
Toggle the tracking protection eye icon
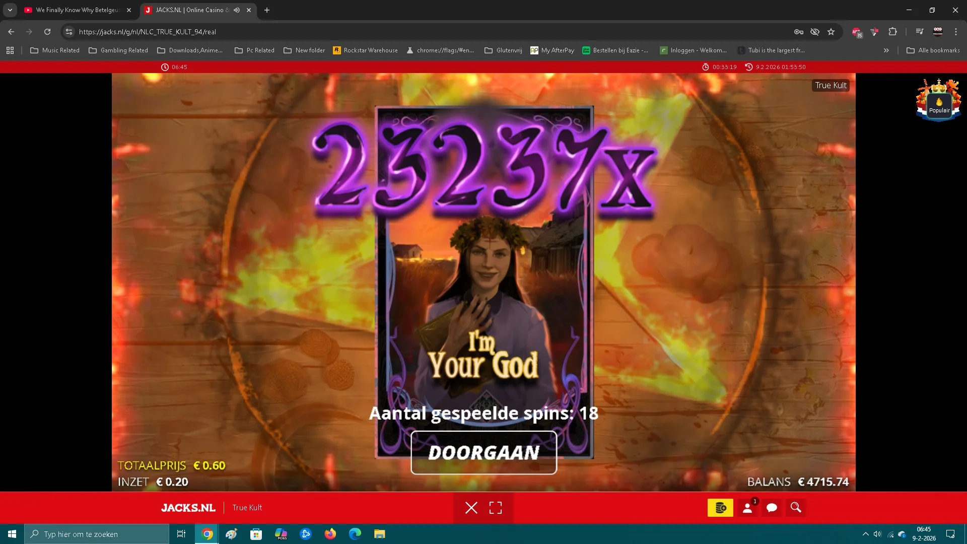tap(815, 32)
